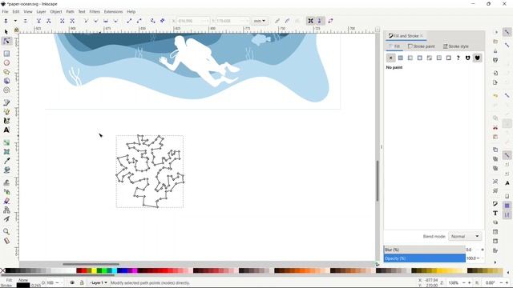
Task: Select the Ellipse tool
Action: click(x=6, y=62)
